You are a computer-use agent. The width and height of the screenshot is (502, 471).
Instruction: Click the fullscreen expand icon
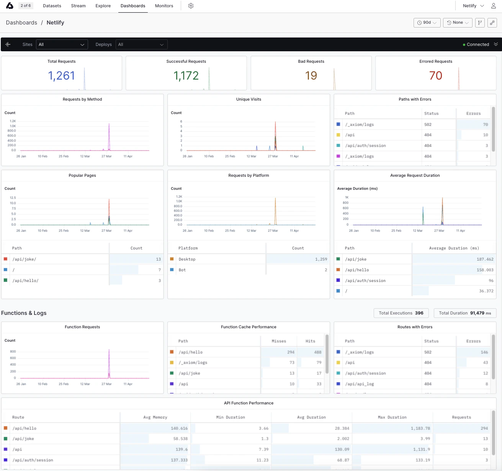(x=492, y=23)
